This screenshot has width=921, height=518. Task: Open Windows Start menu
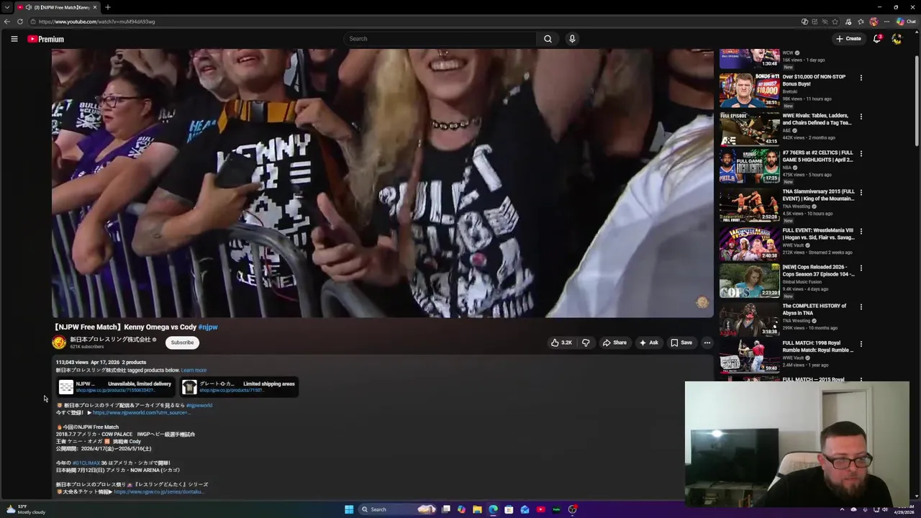(x=349, y=509)
